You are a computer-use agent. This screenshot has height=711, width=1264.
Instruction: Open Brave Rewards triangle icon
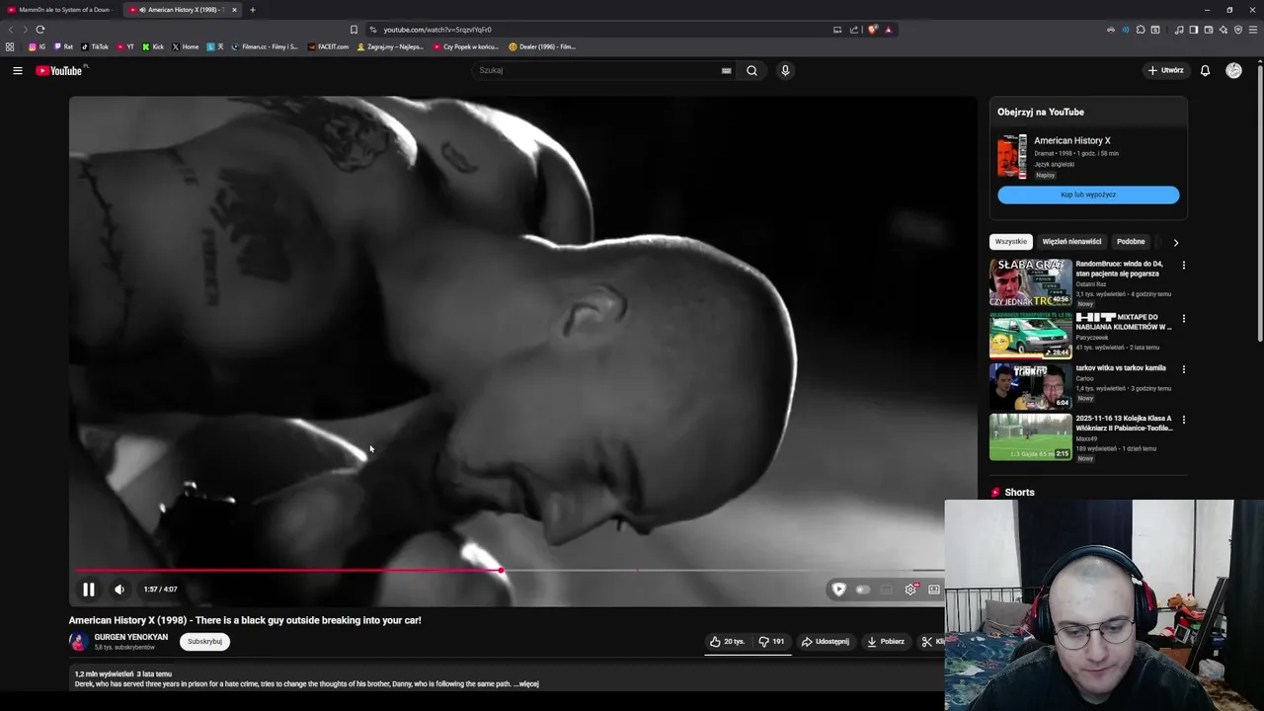pos(888,30)
